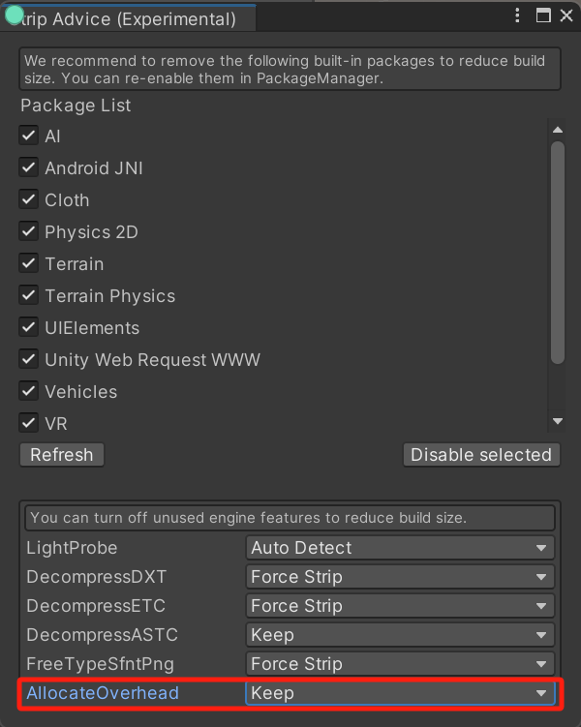This screenshot has height=727, width=581.
Task: Click the Disable selected button
Action: (x=481, y=455)
